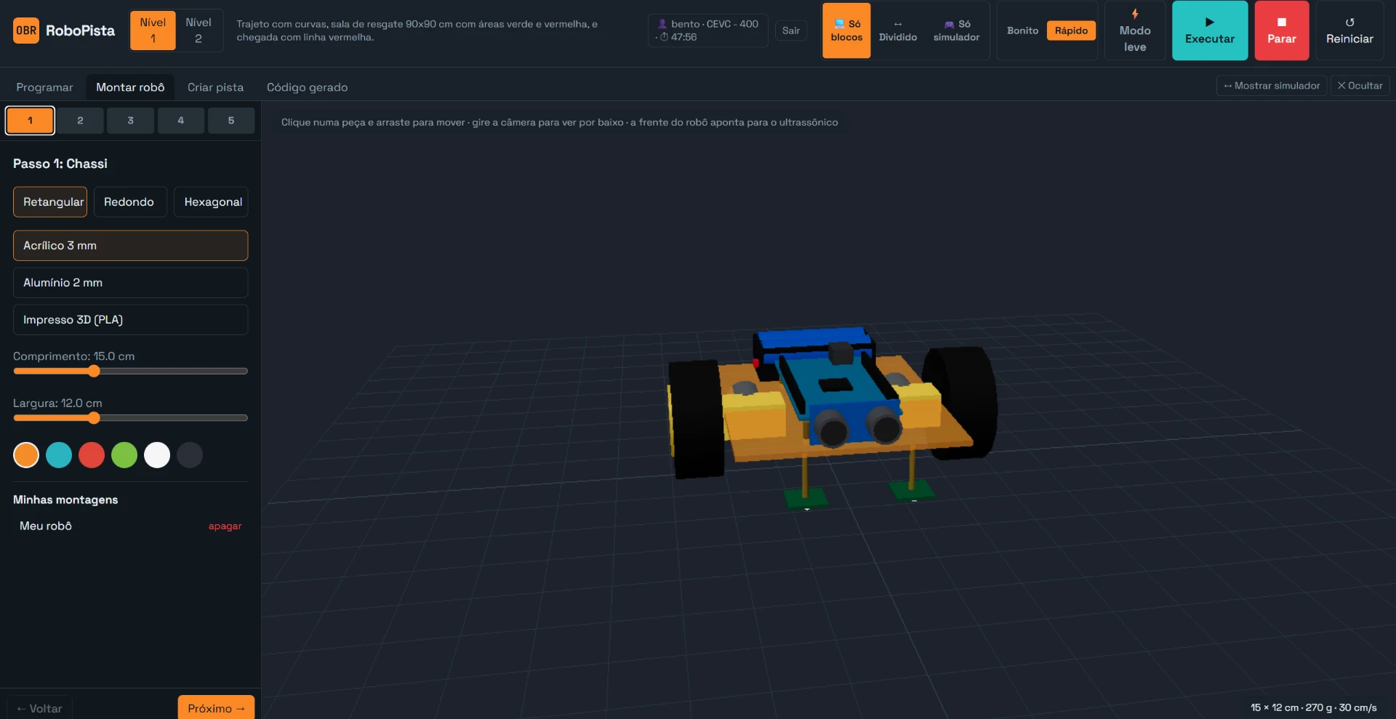
Task: Choose the Só simulador view
Action: tap(956, 31)
